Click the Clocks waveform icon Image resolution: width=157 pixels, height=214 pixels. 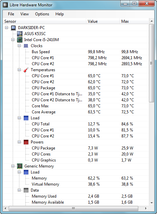pyautogui.click(x=26, y=46)
